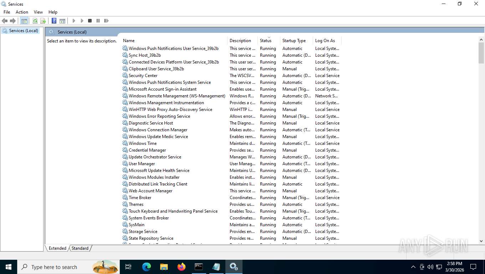485x274 pixels.
Task: Click the vertical scrollbar thumb in services list
Action: (481, 53)
